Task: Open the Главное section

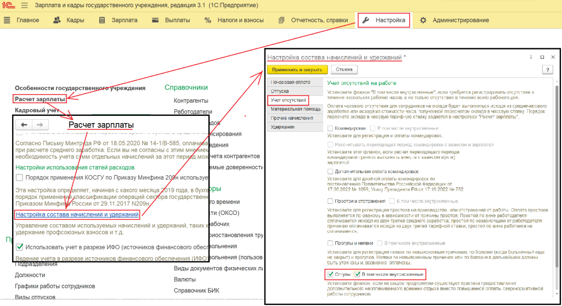Action: [x=27, y=20]
